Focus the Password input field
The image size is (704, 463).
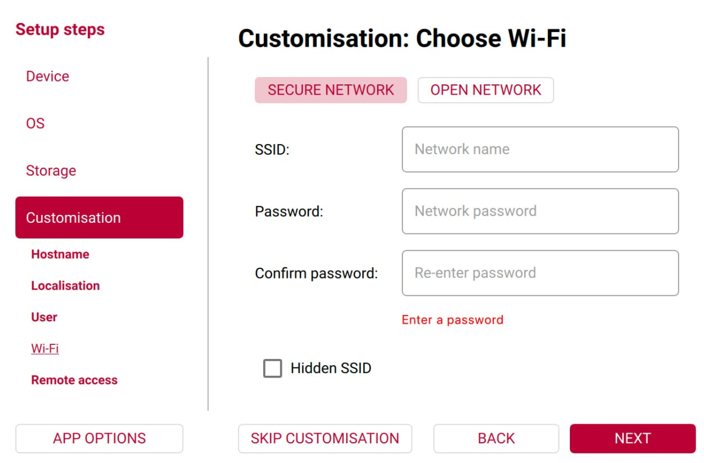[x=539, y=212]
